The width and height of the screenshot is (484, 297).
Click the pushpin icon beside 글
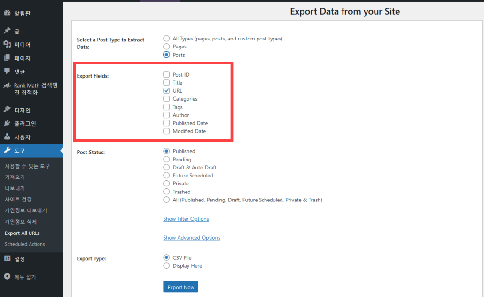point(7,31)
